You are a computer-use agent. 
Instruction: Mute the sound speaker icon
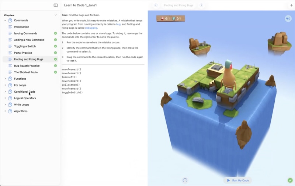coord(288,18)
